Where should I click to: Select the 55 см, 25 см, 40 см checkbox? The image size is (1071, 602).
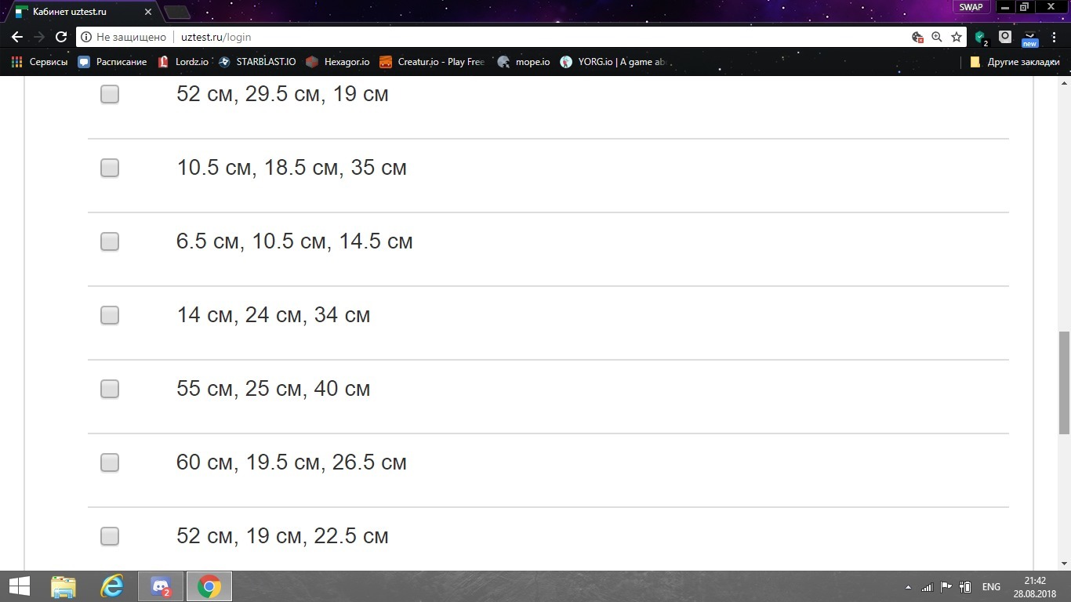click(x=110, y=389)
